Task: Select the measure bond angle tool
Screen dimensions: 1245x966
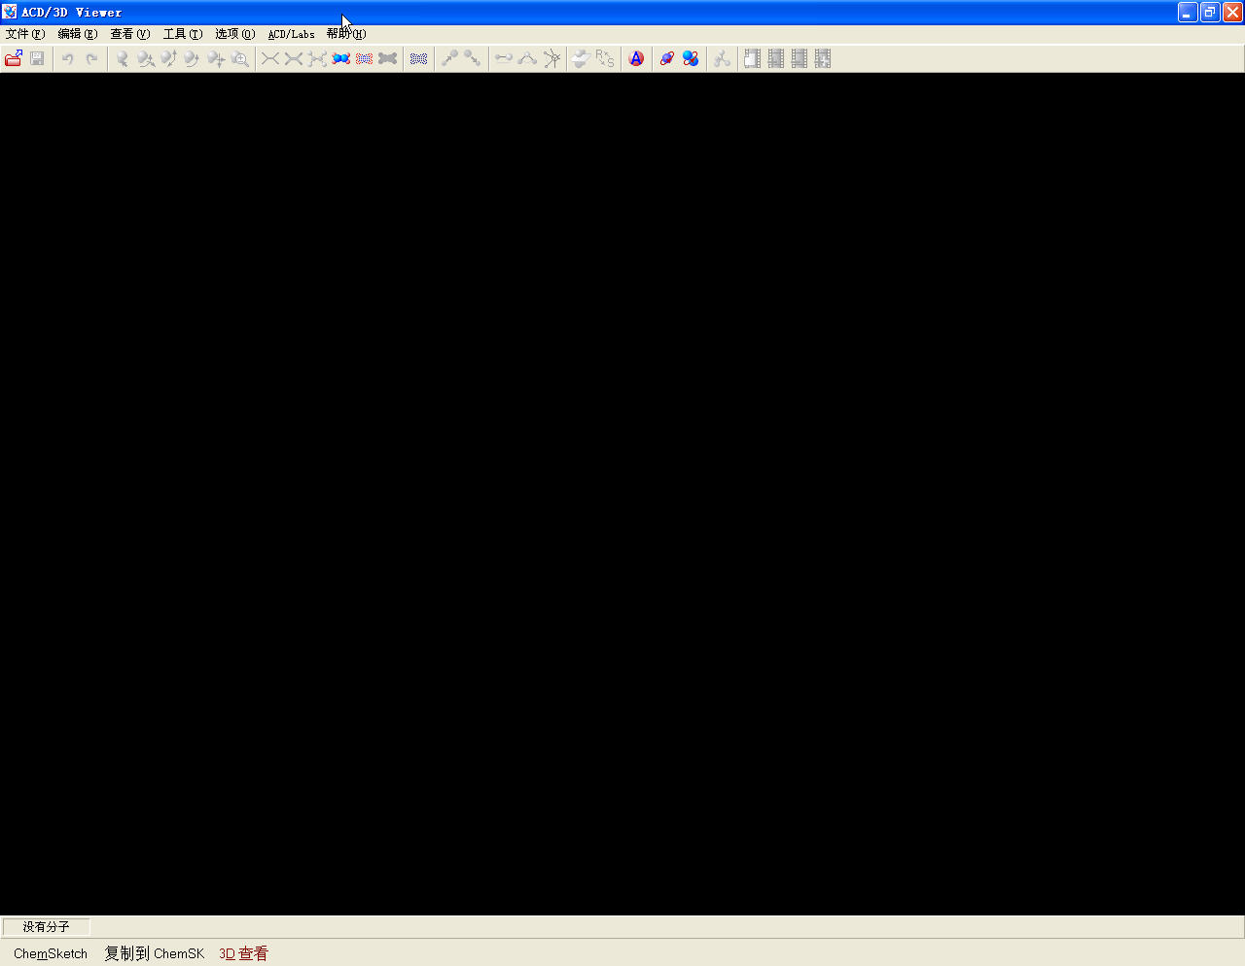Action: click(527, 58)
